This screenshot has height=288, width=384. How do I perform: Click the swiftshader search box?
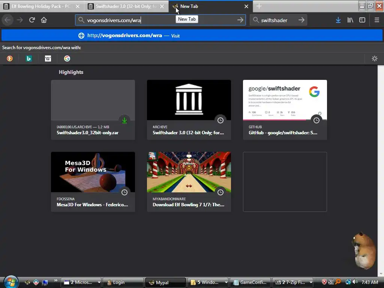tap(279, 20)
